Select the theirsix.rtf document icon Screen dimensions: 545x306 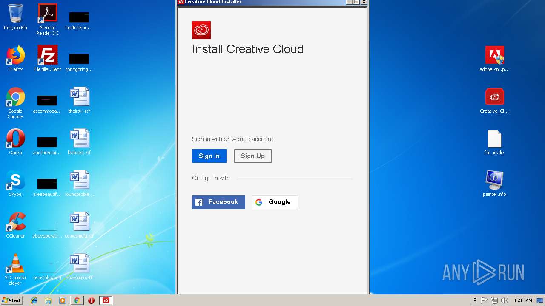[x=79, y=100]
